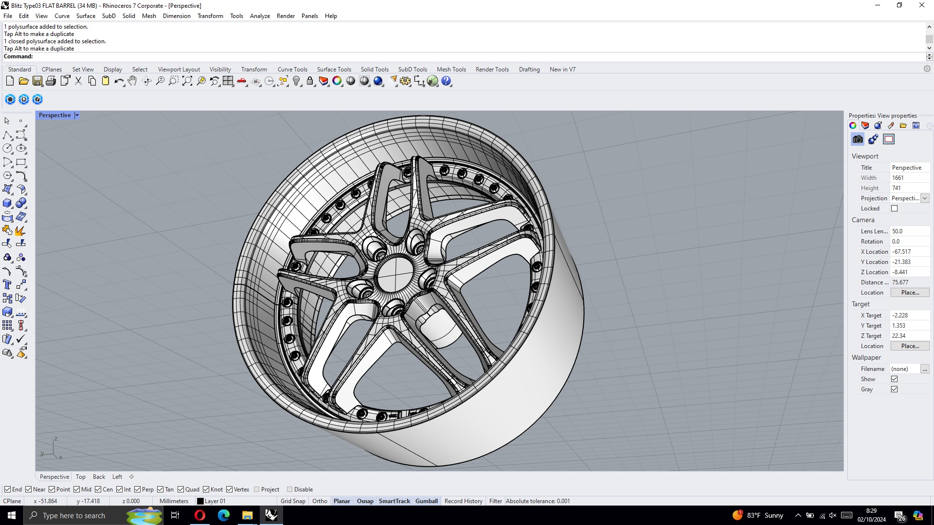Screen dimensions: 934x525
Task: Click the Lens Length input field
Action: [x=909, y=231]
